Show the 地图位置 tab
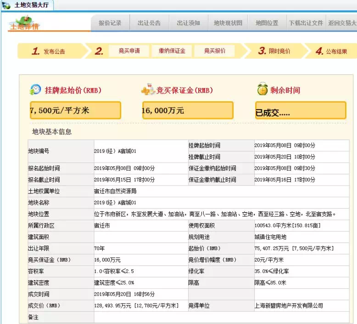The image size is (357, 324). pyautogui.click(x=267, y=23)
